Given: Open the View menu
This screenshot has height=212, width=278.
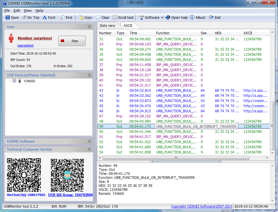Looking at the screenshot, I should [x=28, y=11].
